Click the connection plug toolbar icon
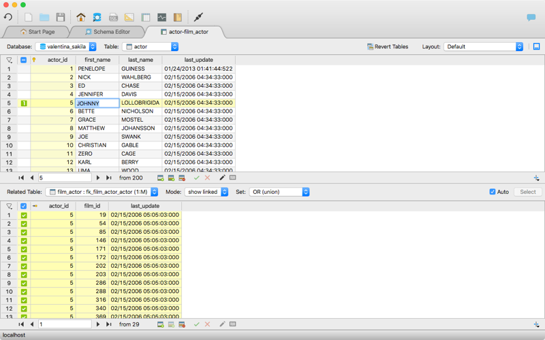Viewport: 545px width, 340px height. click(x=198, y=17)
